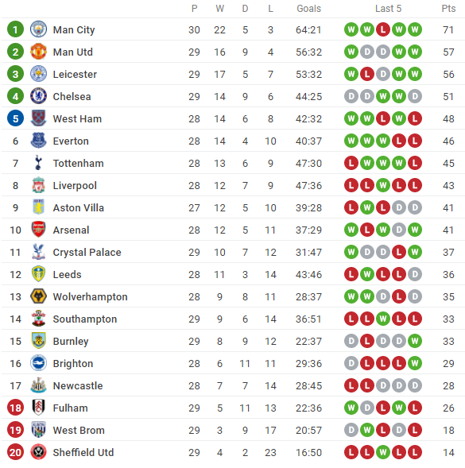Open the Leicester team link
465x468 pixels.
tap(75, 74)
